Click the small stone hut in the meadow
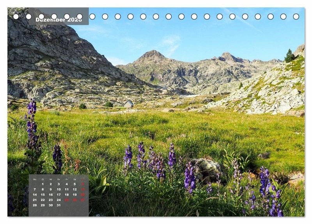 click(x=128, y=104)
